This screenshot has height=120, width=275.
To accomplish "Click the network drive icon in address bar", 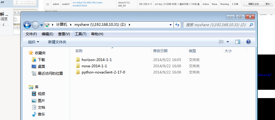I will click(x=47, y=25).
